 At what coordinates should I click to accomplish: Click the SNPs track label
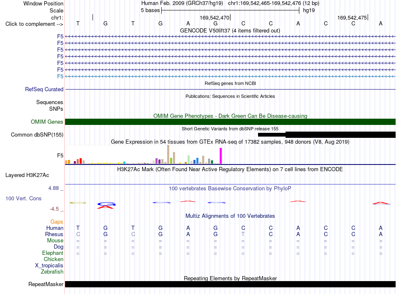click(56, 109)
